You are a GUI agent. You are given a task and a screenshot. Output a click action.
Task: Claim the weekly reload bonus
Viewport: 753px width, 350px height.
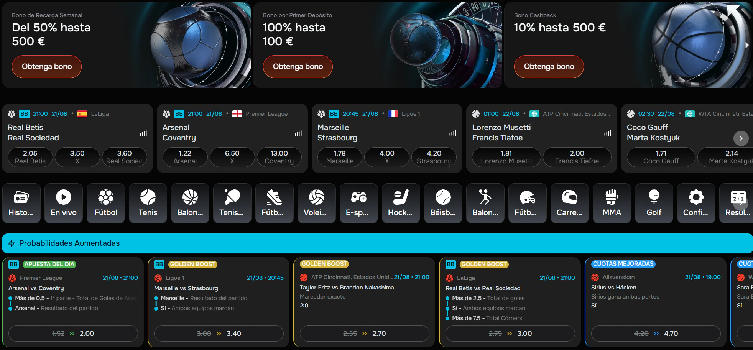(x=47, y=67)
